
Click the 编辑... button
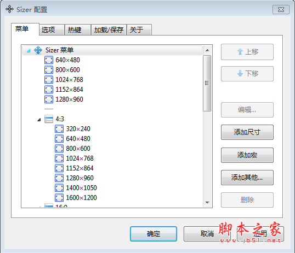tap(247, 110)
